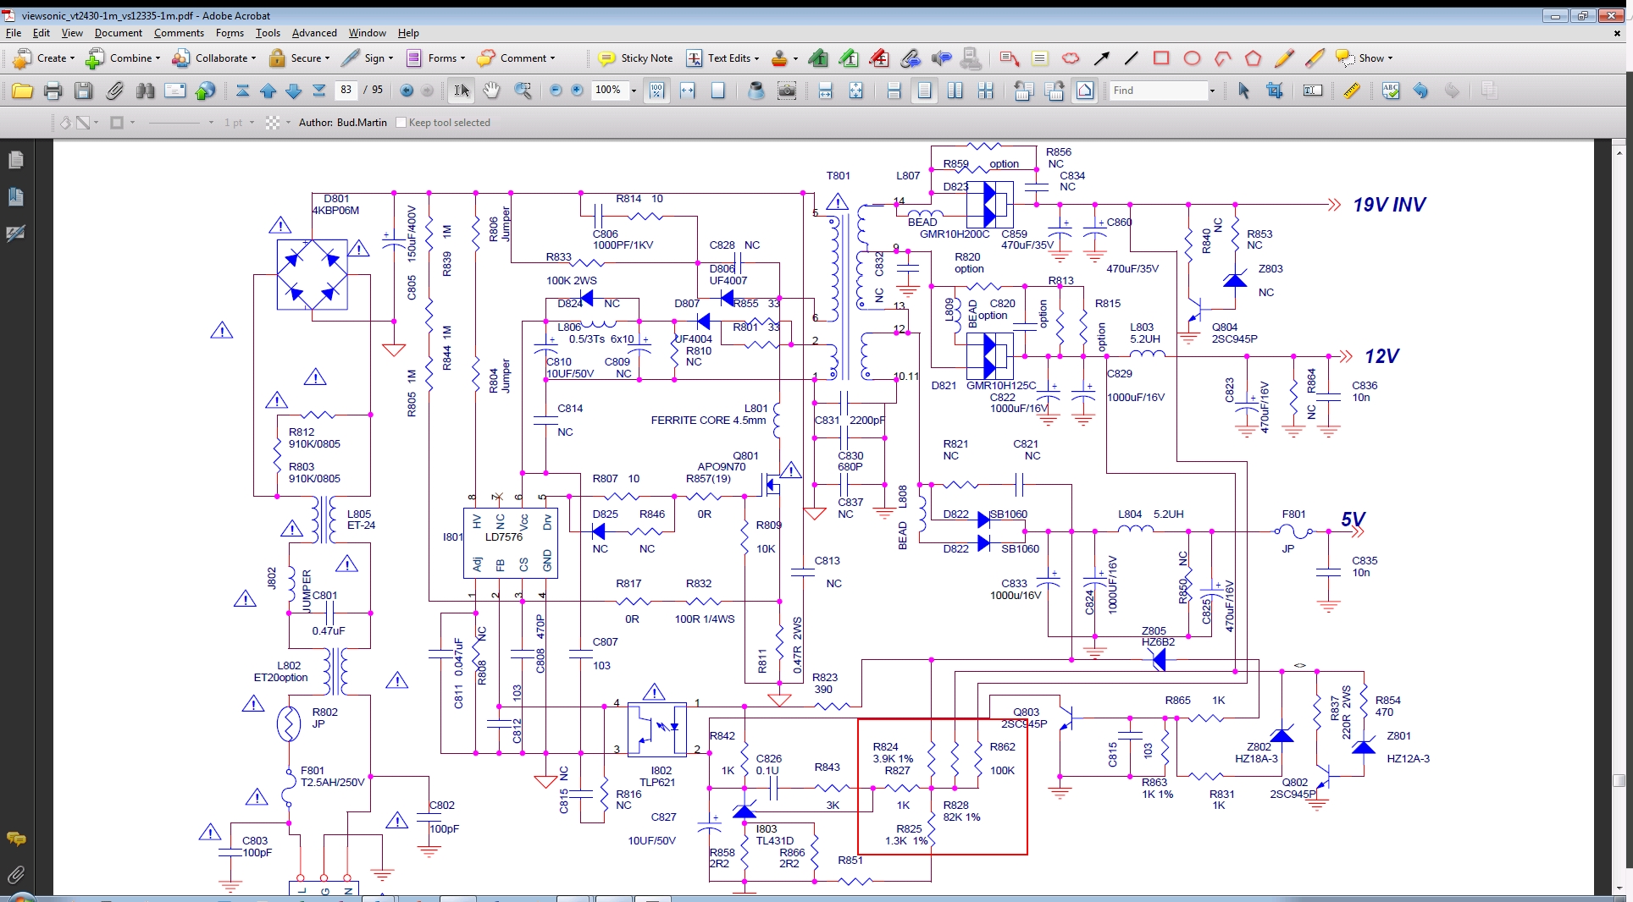Screen dimensions: 1633x902
Task: Select the Cloud annotation tool
Action: tap(1071, 58)
